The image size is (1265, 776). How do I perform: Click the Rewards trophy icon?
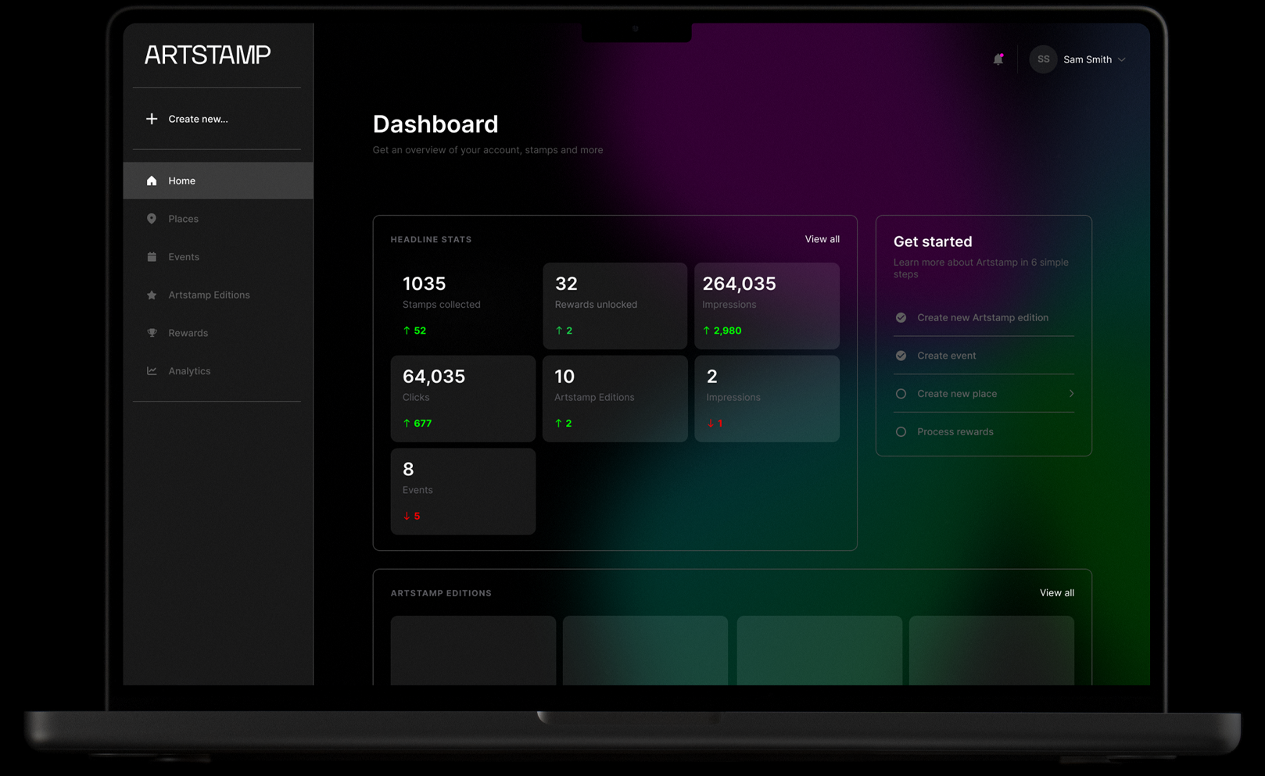click(x=152, y=333)
